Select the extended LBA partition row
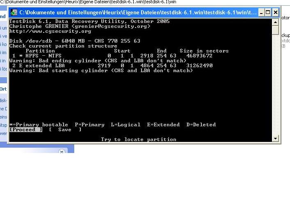The image size is (290, 210). tap(112, 66)
